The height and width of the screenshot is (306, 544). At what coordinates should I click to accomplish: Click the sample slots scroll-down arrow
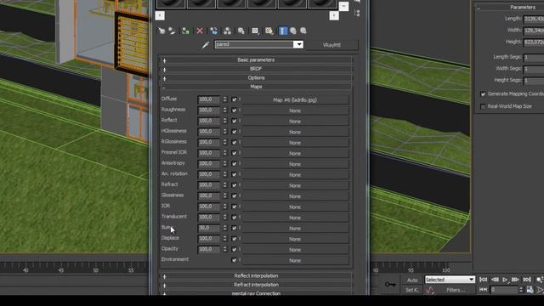343,6
